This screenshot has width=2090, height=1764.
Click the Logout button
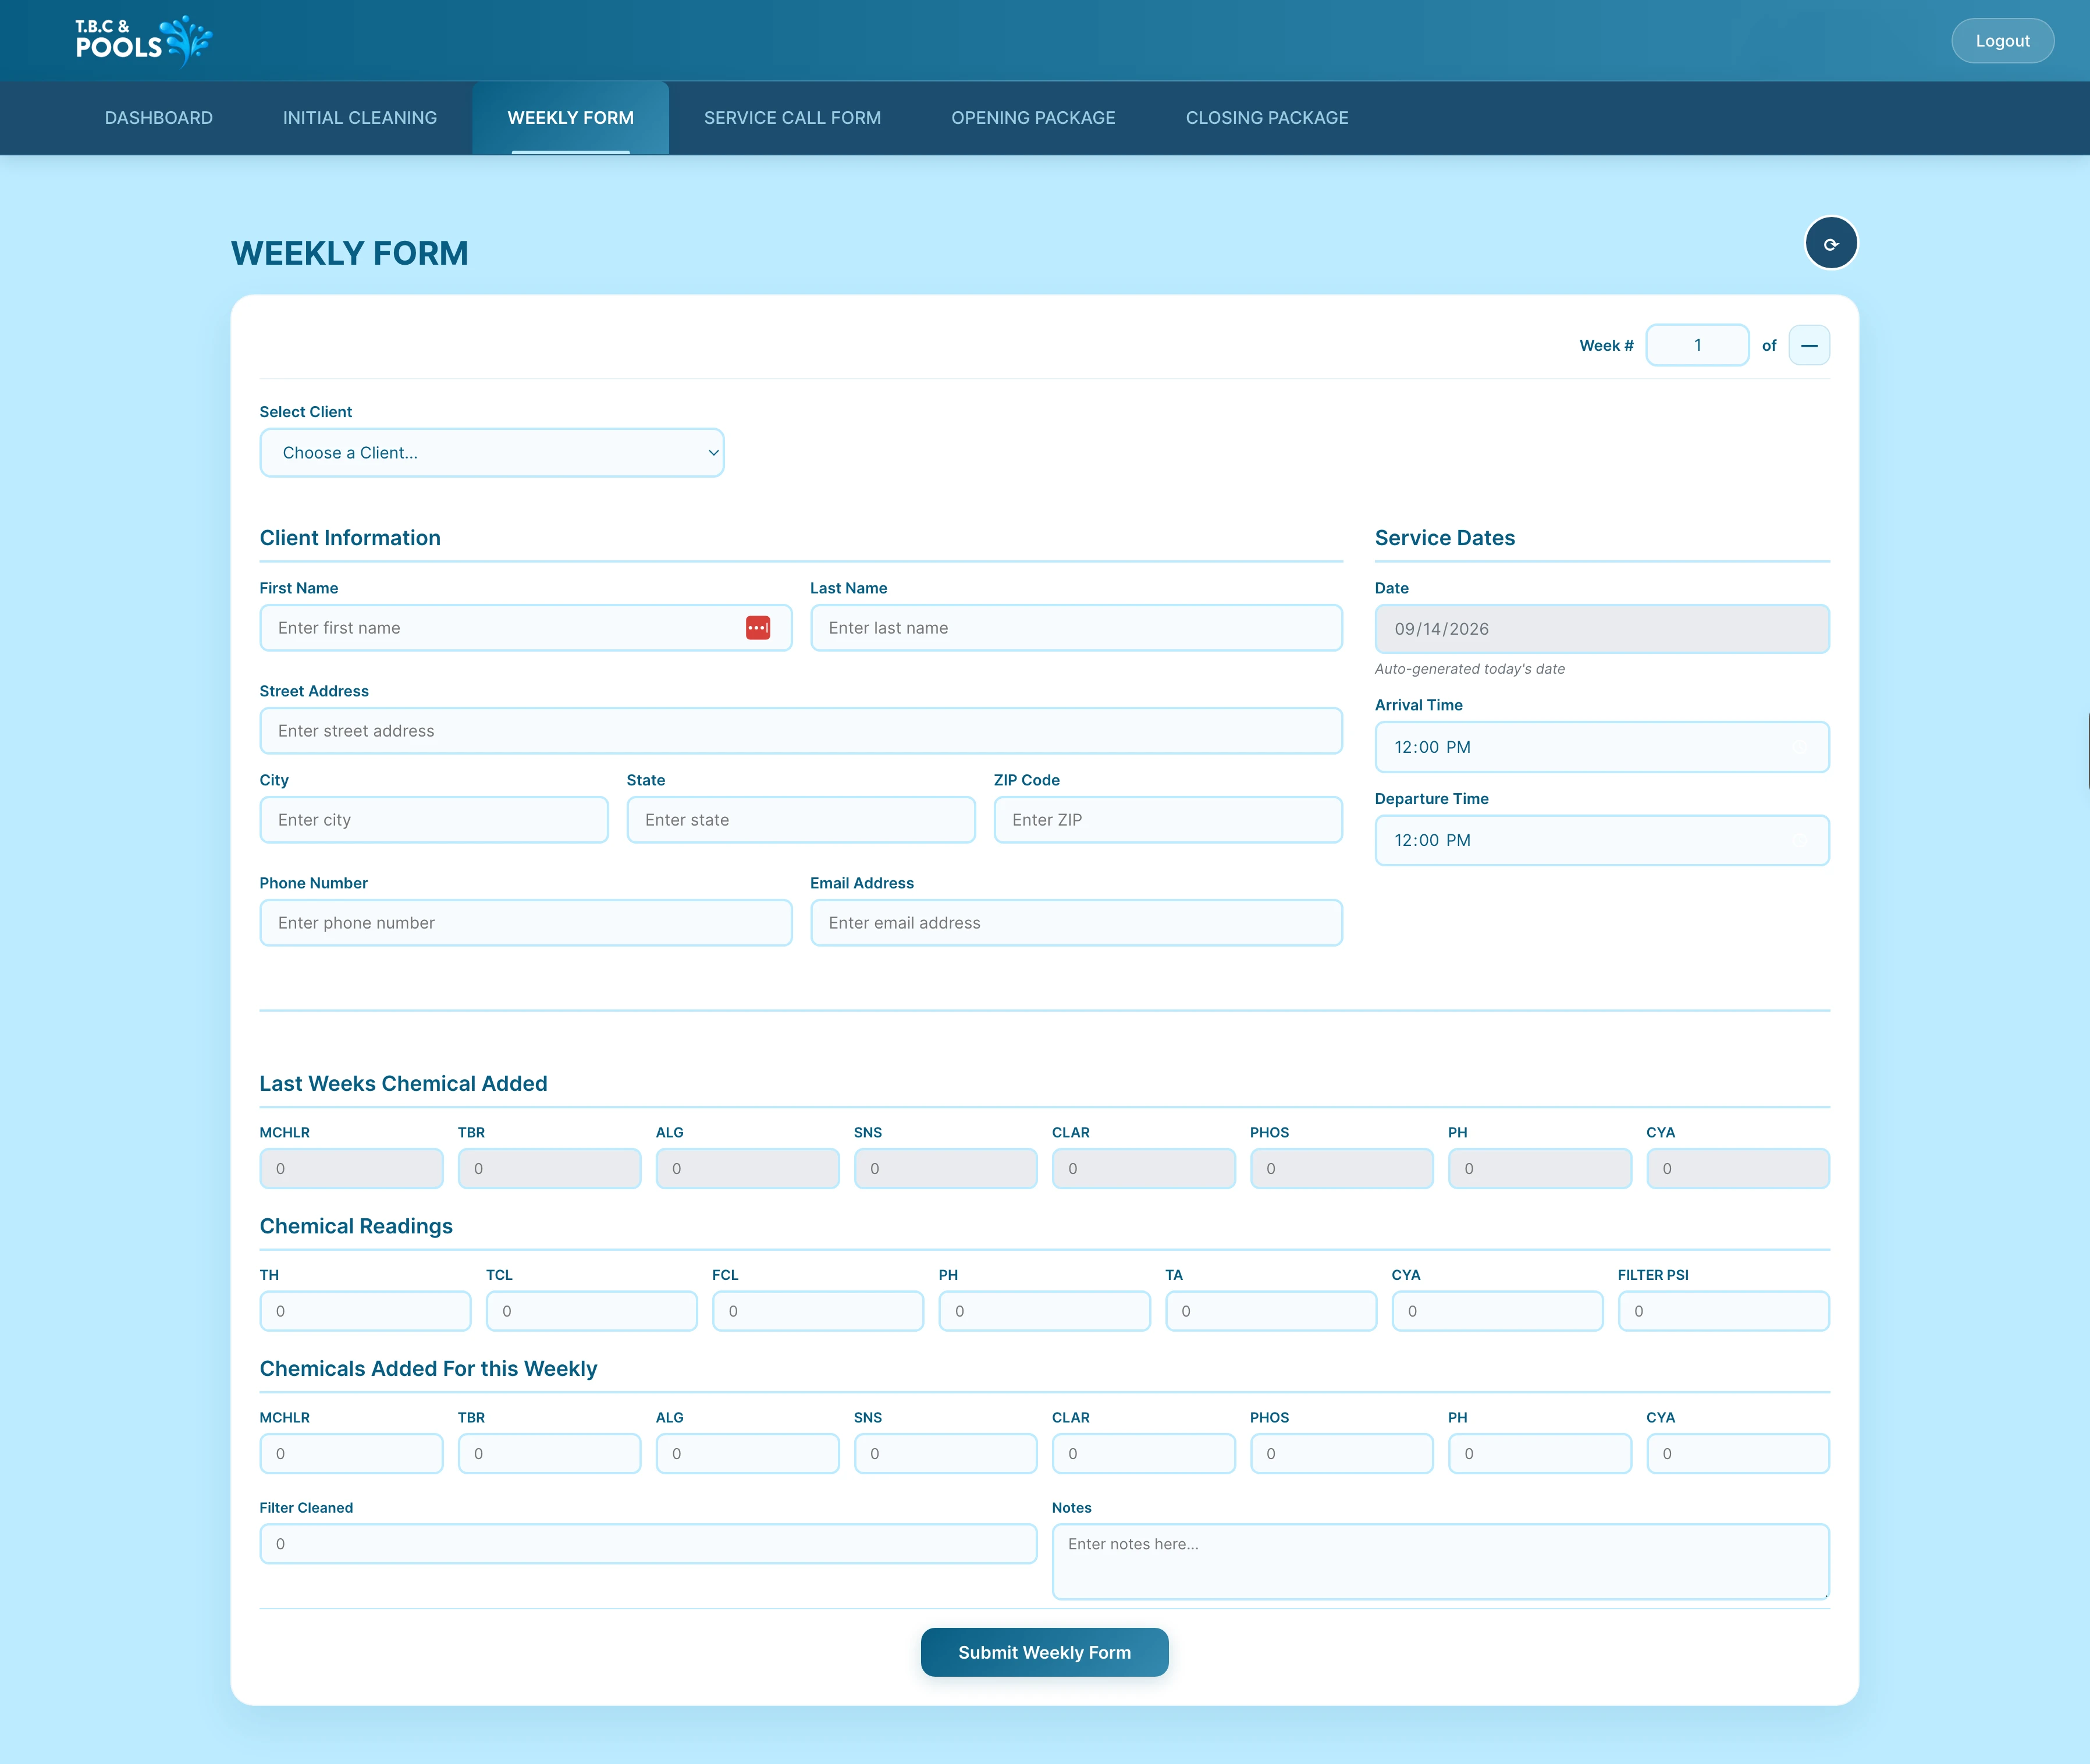pyautogui.click(x=2002, y=41)
